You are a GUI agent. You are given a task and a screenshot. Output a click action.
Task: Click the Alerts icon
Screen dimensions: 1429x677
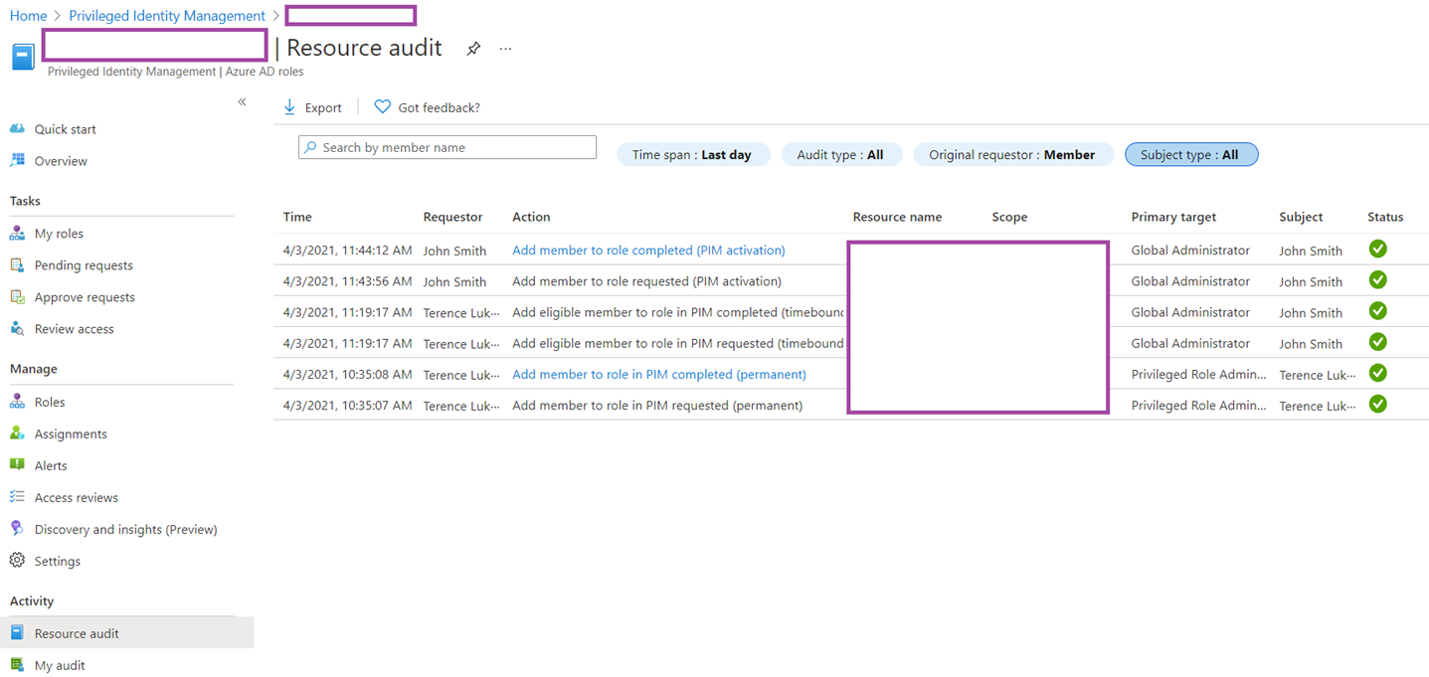click(x=17, y=465)
